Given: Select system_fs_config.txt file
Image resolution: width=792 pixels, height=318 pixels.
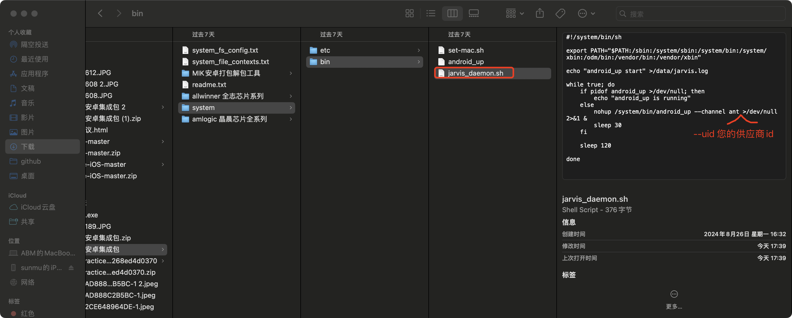Looking at the screenshot, I should pyautogui.click(x=236, y=50).
